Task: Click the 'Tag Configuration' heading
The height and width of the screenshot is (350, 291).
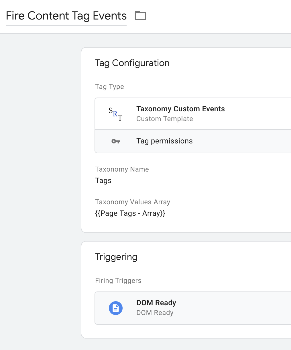Action: pos(132,63)
